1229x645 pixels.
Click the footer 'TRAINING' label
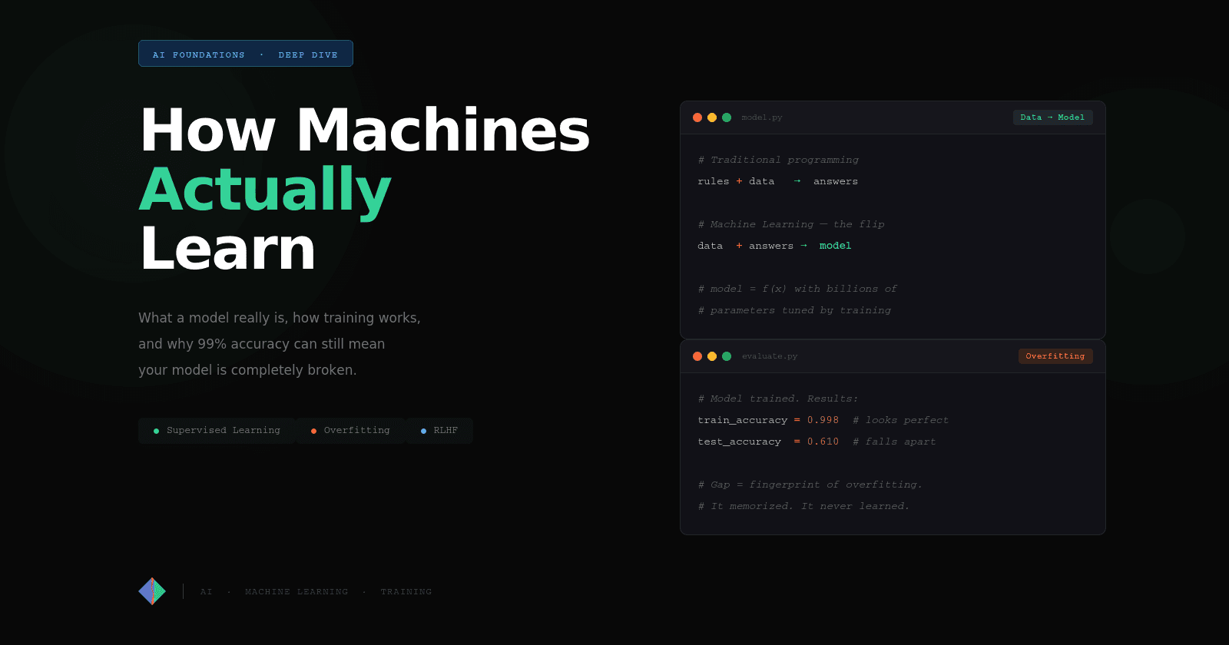click(x=406, y=592)
